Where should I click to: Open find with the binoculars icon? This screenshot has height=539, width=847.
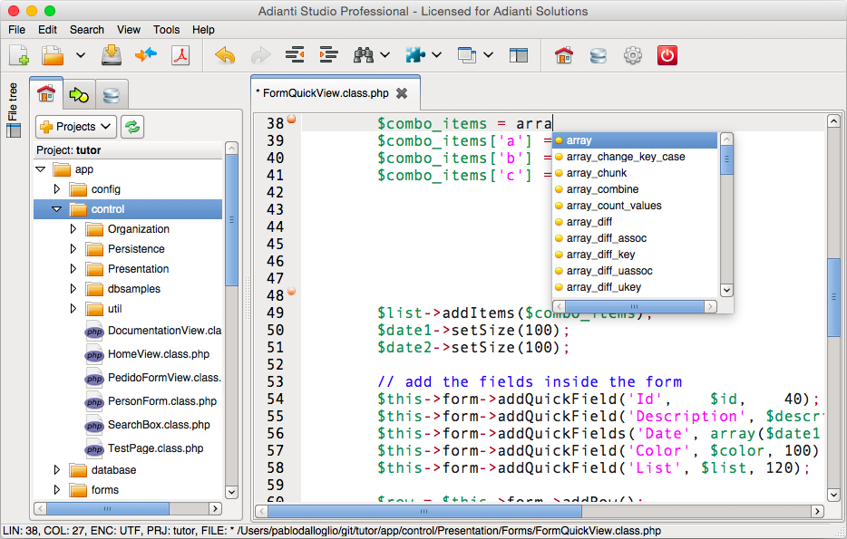click(x=364, y=55)
